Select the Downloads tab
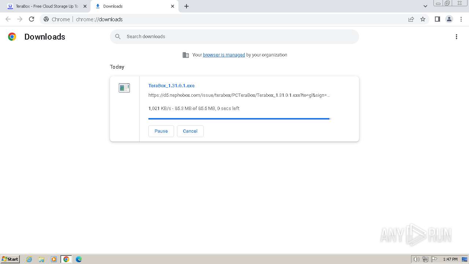 134,6
